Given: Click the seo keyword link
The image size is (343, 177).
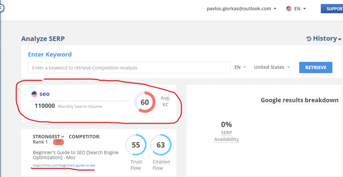Looking at the screenshot, I should 45,94.
